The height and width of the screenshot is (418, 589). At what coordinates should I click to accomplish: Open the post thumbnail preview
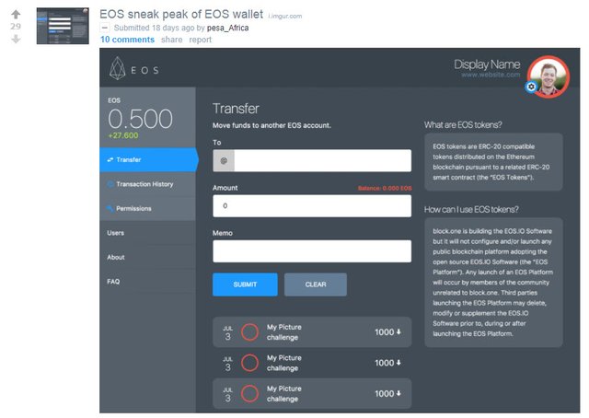click(63, 26)
